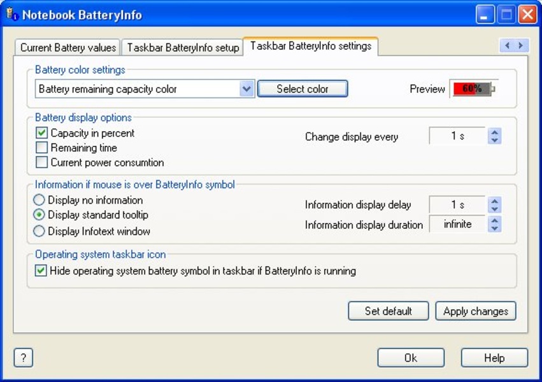Select Display no information option
The image size is (542, 382).
coord(39,200)
